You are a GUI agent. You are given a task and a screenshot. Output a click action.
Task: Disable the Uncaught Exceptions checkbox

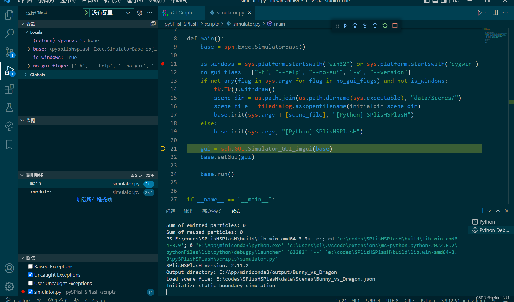coord(30,275)
